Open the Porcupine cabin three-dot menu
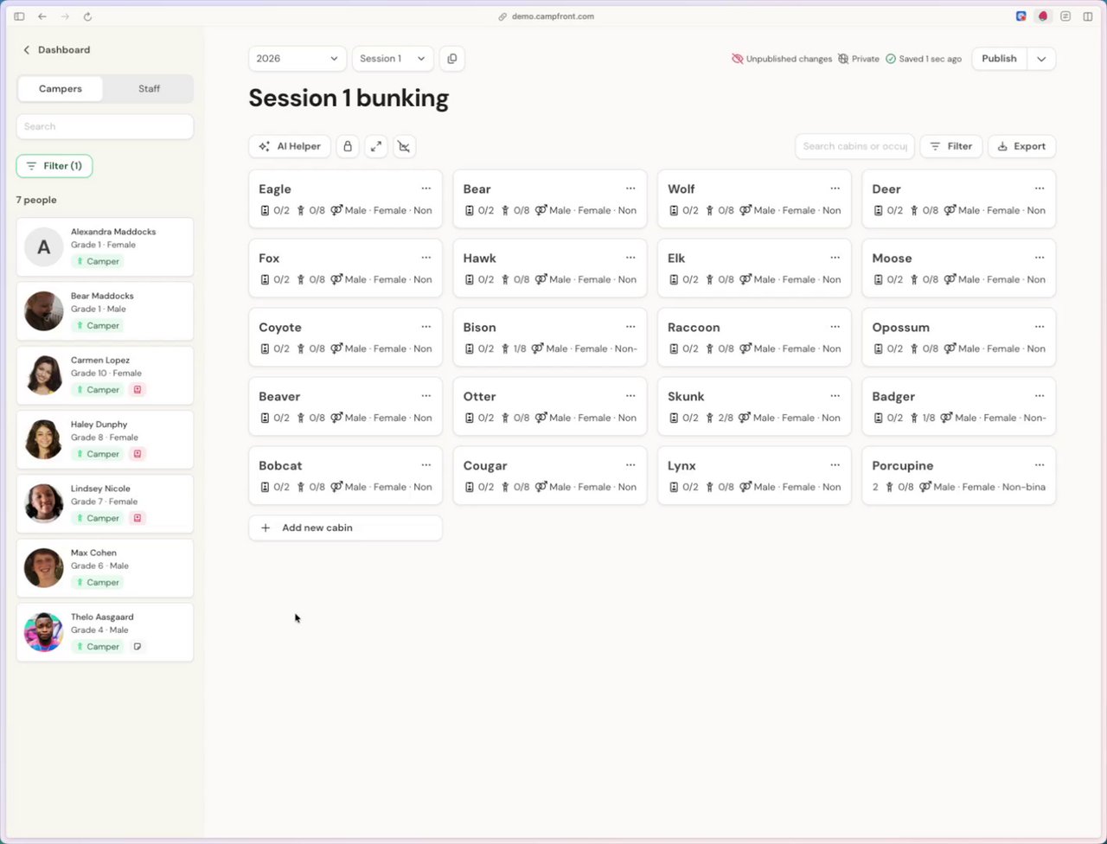1107x844 pixels. 1040,465
